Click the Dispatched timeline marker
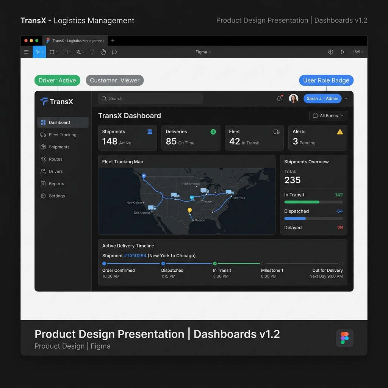This screenshot has width=388, height=388. [163, 264]
